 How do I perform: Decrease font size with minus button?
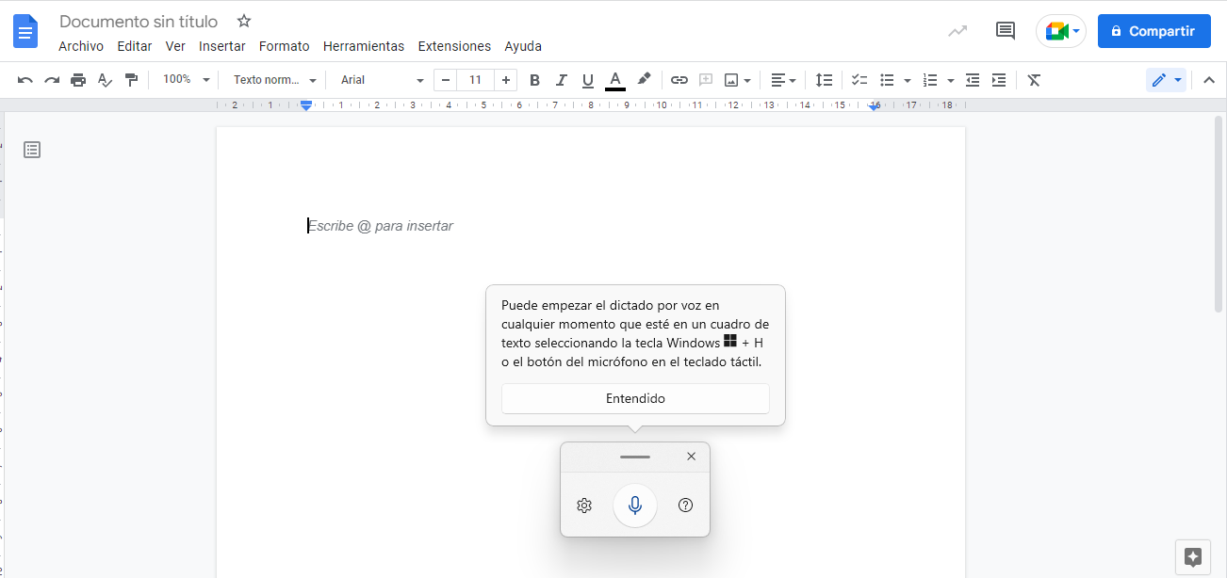click(445, 80)
